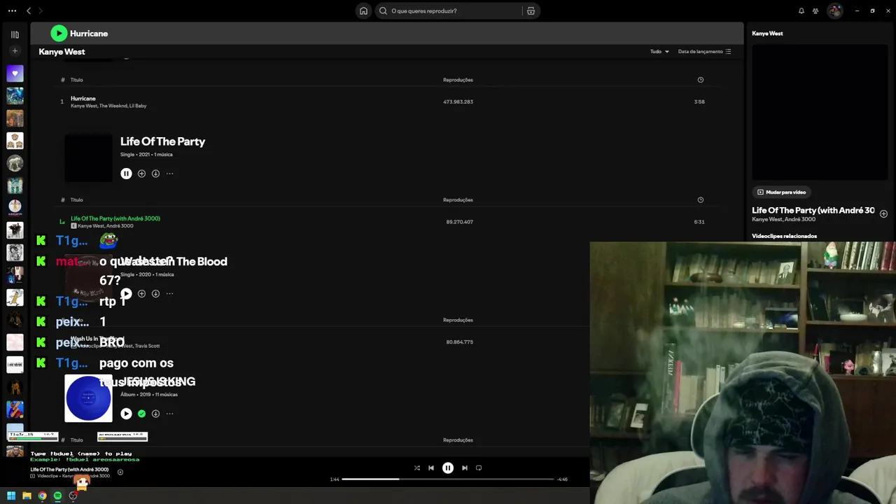
Task: Open the Windows Start menu
Action: click(11, 496)
